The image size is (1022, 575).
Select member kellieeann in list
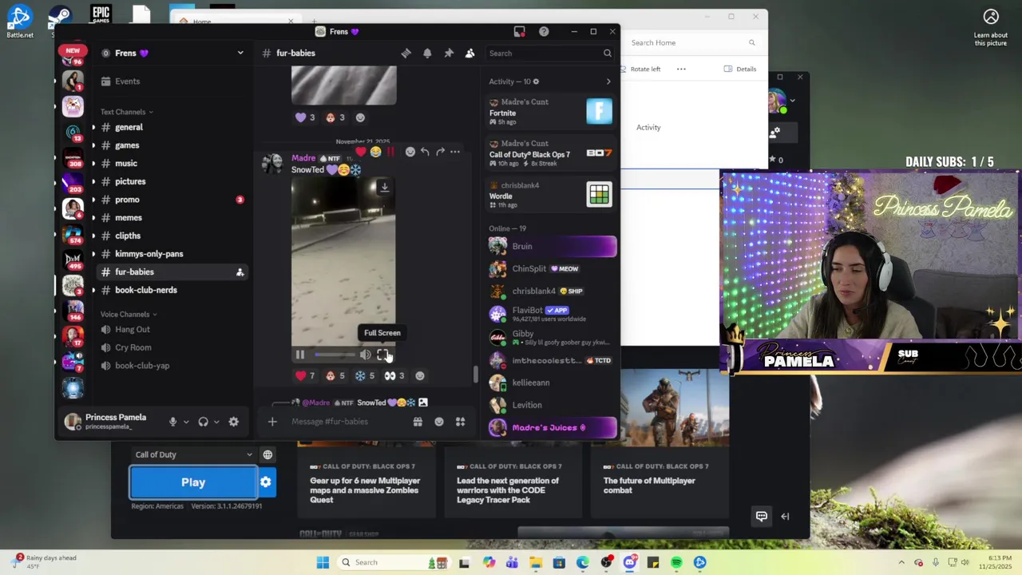coord(552,383)
